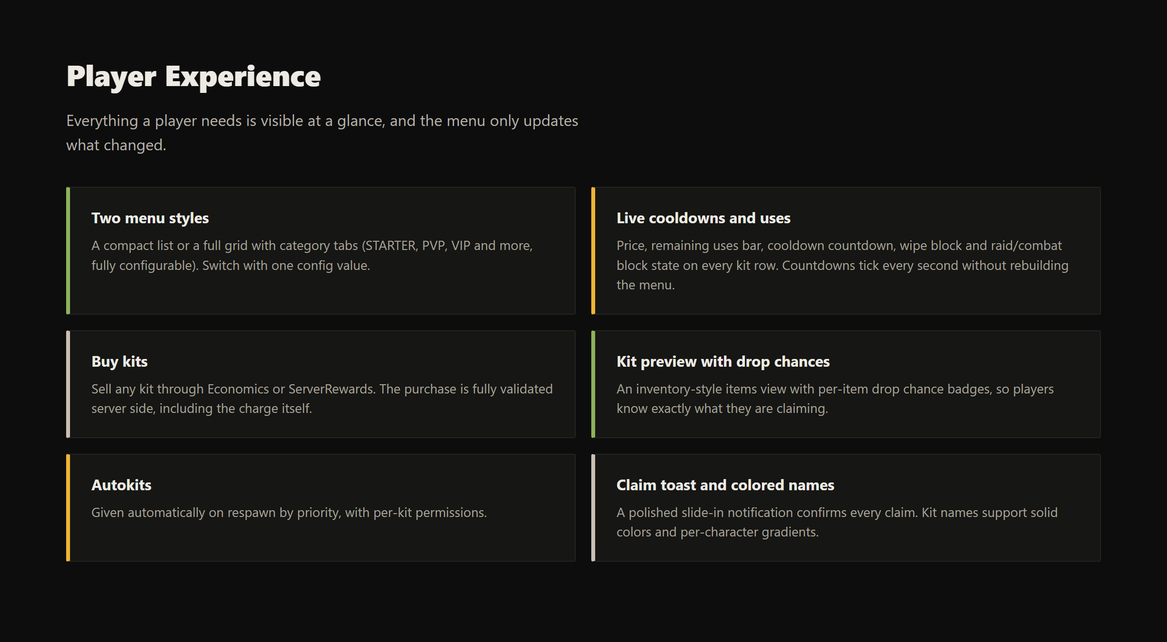Select the Autokits card heading

tap(121, 485)
